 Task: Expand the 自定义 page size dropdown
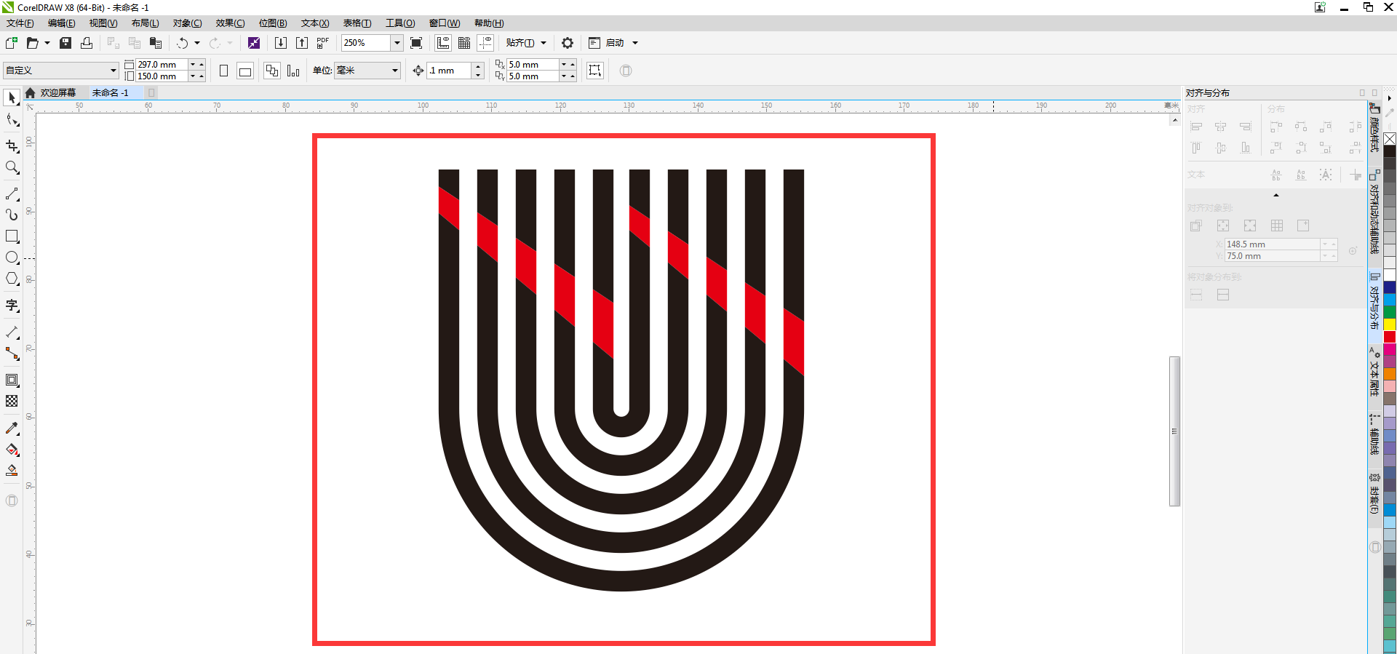[x=113, y=71]
